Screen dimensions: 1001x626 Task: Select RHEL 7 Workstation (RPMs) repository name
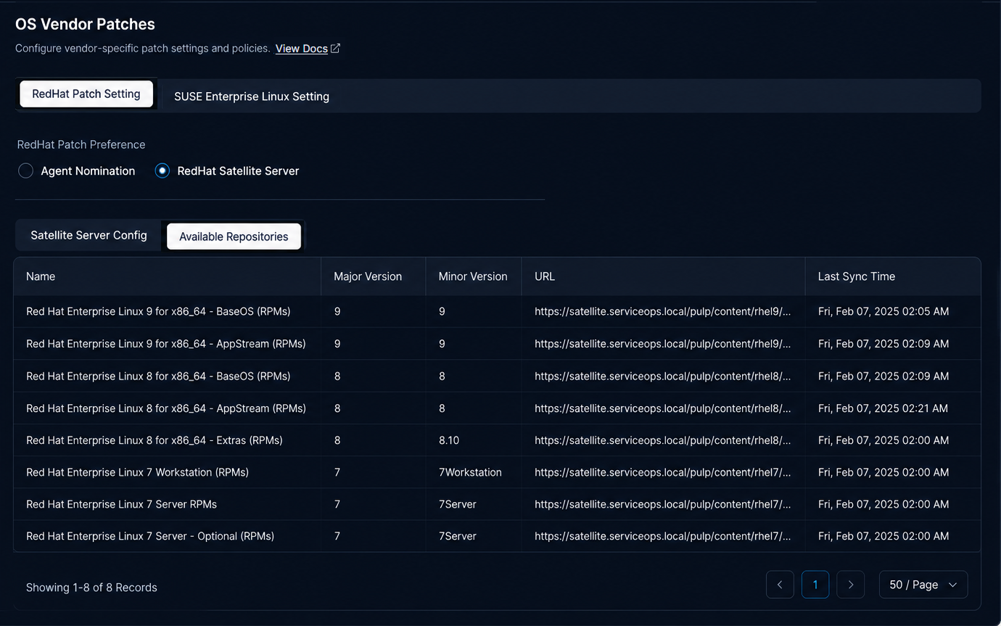pyautogui.click(x=138, y=472)
